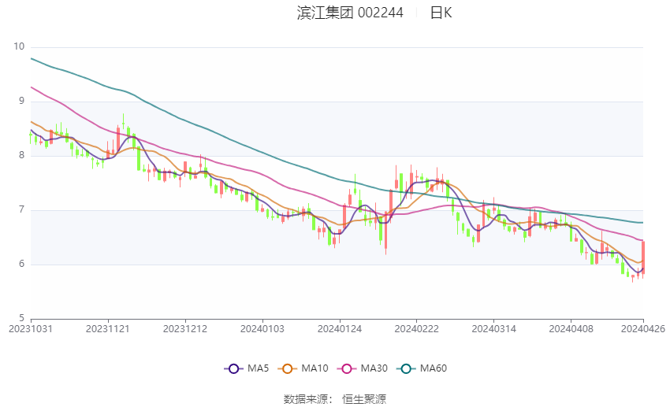Click the y-axis value 5

point(22,318)
